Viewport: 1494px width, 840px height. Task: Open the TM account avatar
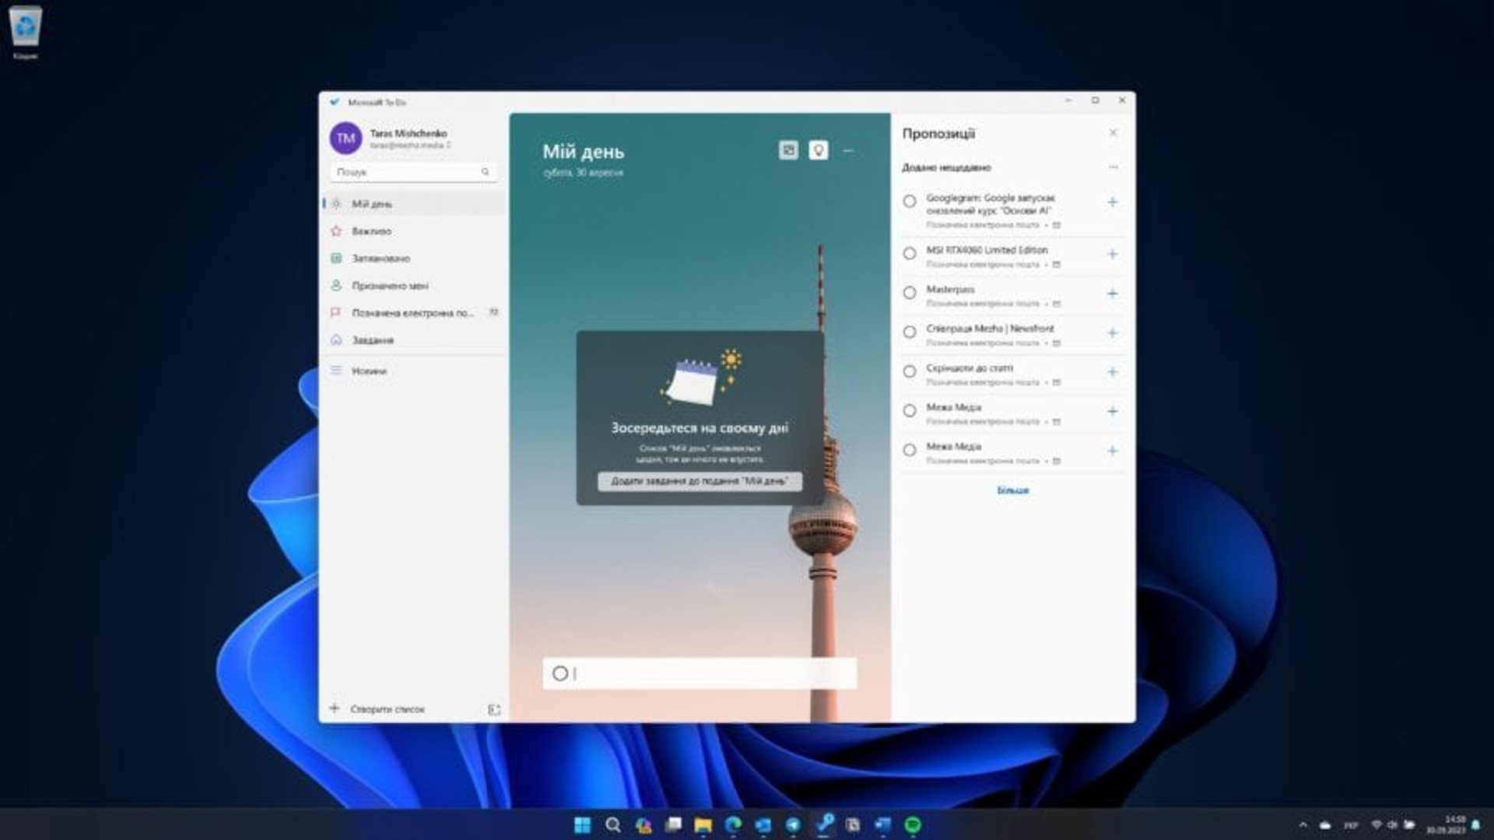[345, 139]
